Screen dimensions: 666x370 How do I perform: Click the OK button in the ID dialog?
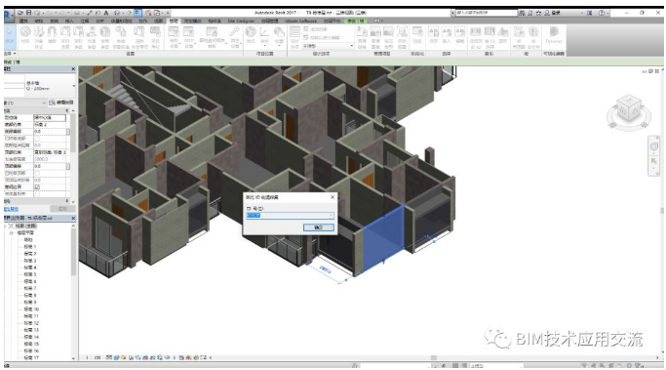pos(319,227)
